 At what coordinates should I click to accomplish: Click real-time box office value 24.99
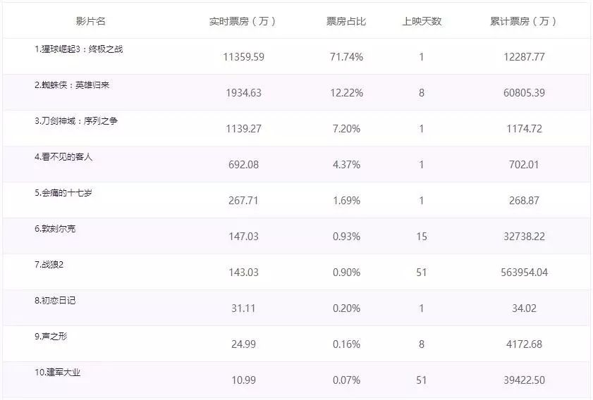(243, 344)
